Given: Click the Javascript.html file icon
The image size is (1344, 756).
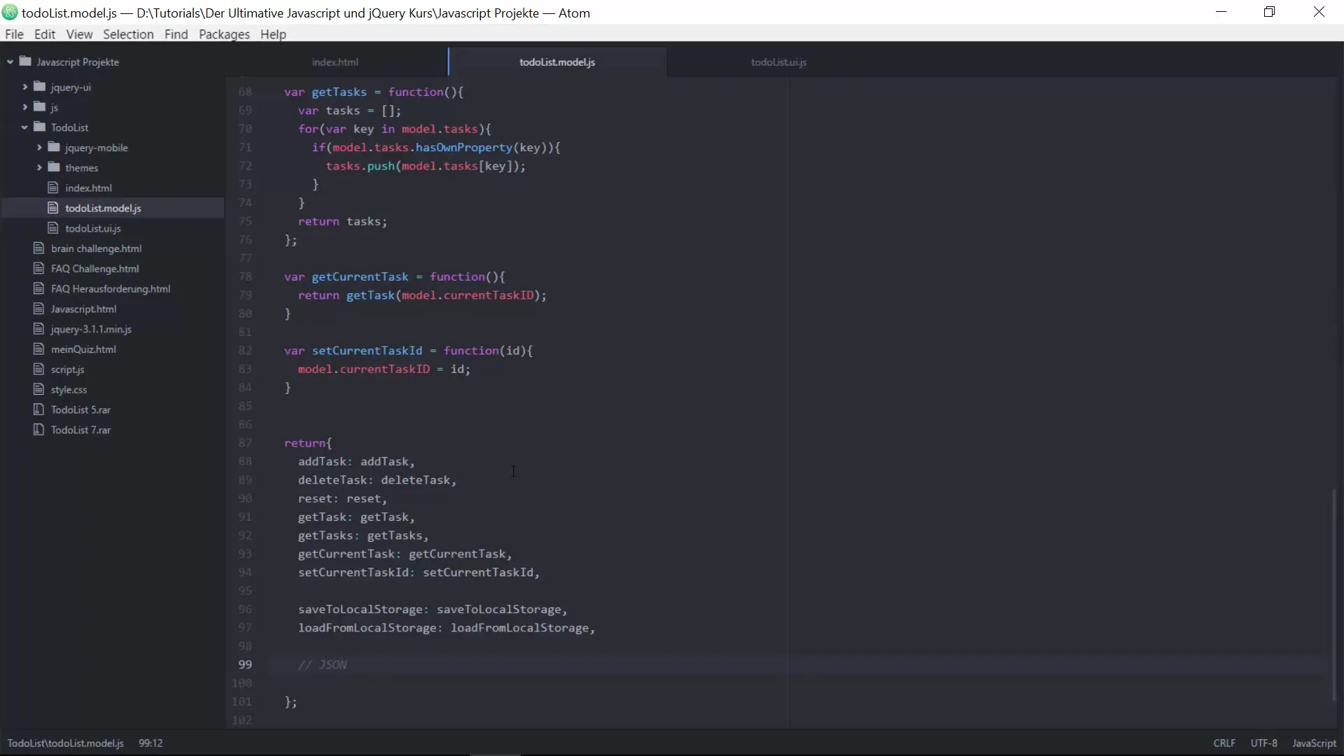Looking at the screenshot, I should 38,309.
